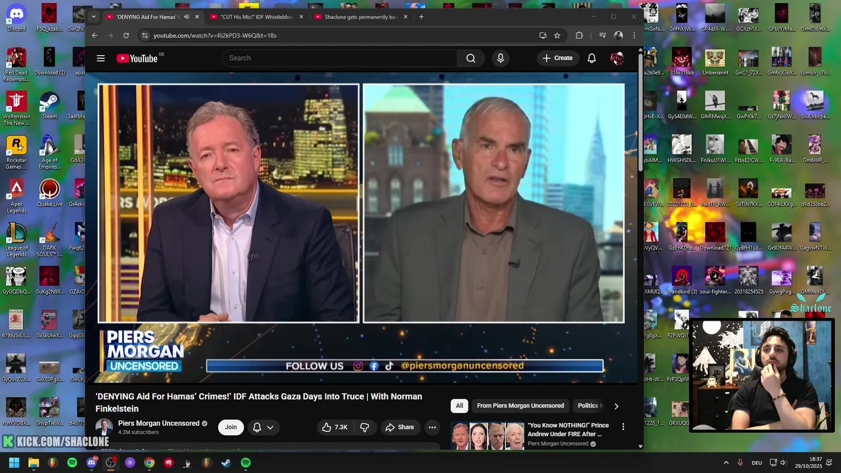Select the All chip
The width and height of the screenshot is (841, 473).
pyautogui.click(x=459, y=406)
